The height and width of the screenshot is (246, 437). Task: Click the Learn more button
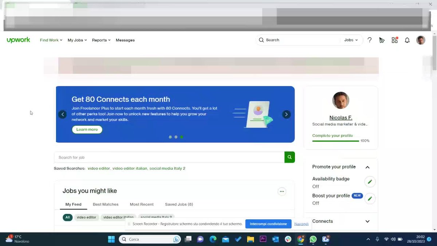(x=87, y=129)
